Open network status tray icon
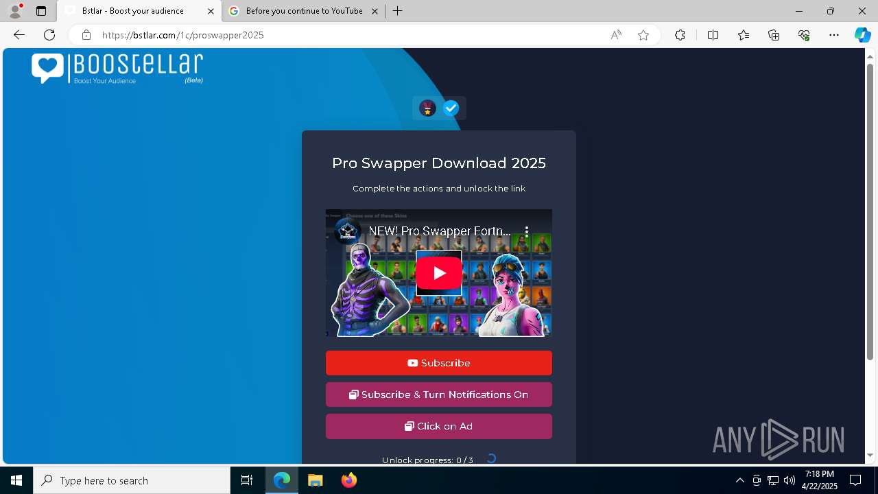 (773, 480)
